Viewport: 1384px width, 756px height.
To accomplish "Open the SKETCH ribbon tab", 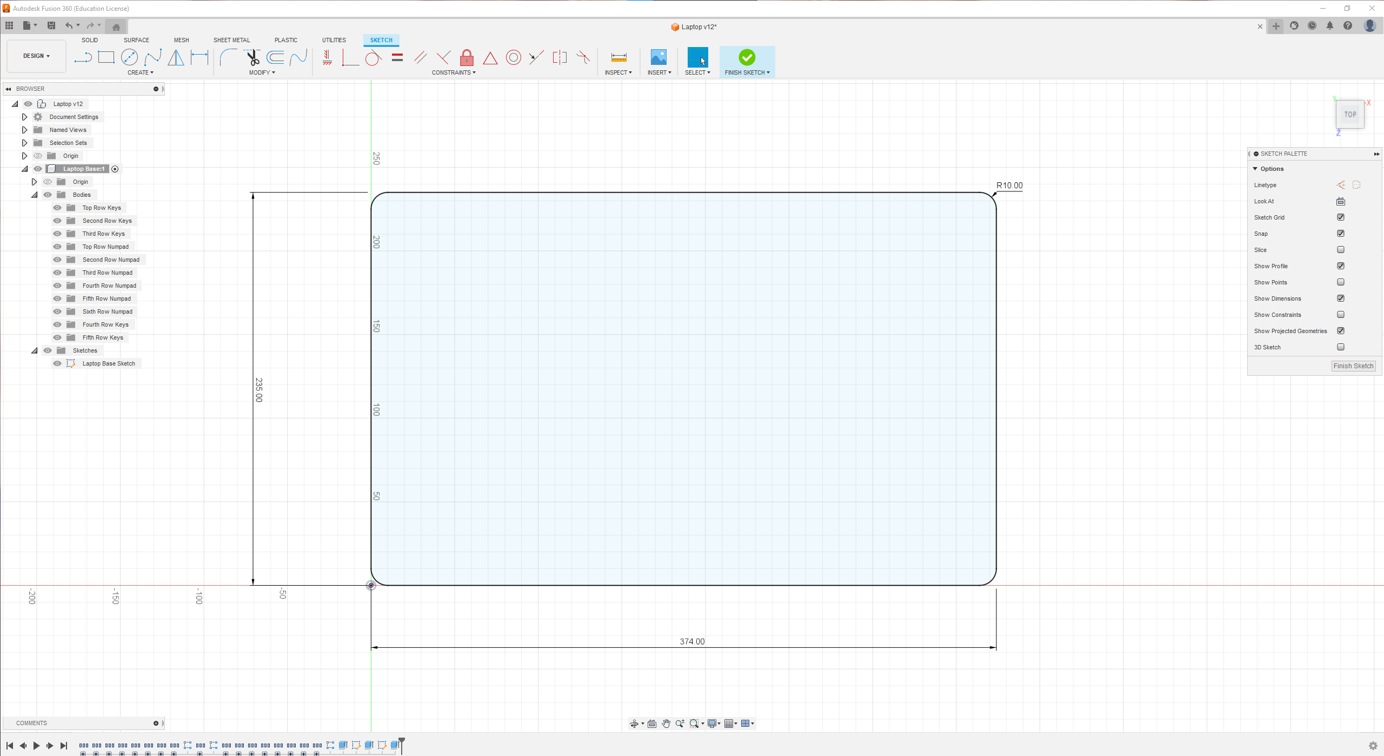I will [x=381, y=39].
